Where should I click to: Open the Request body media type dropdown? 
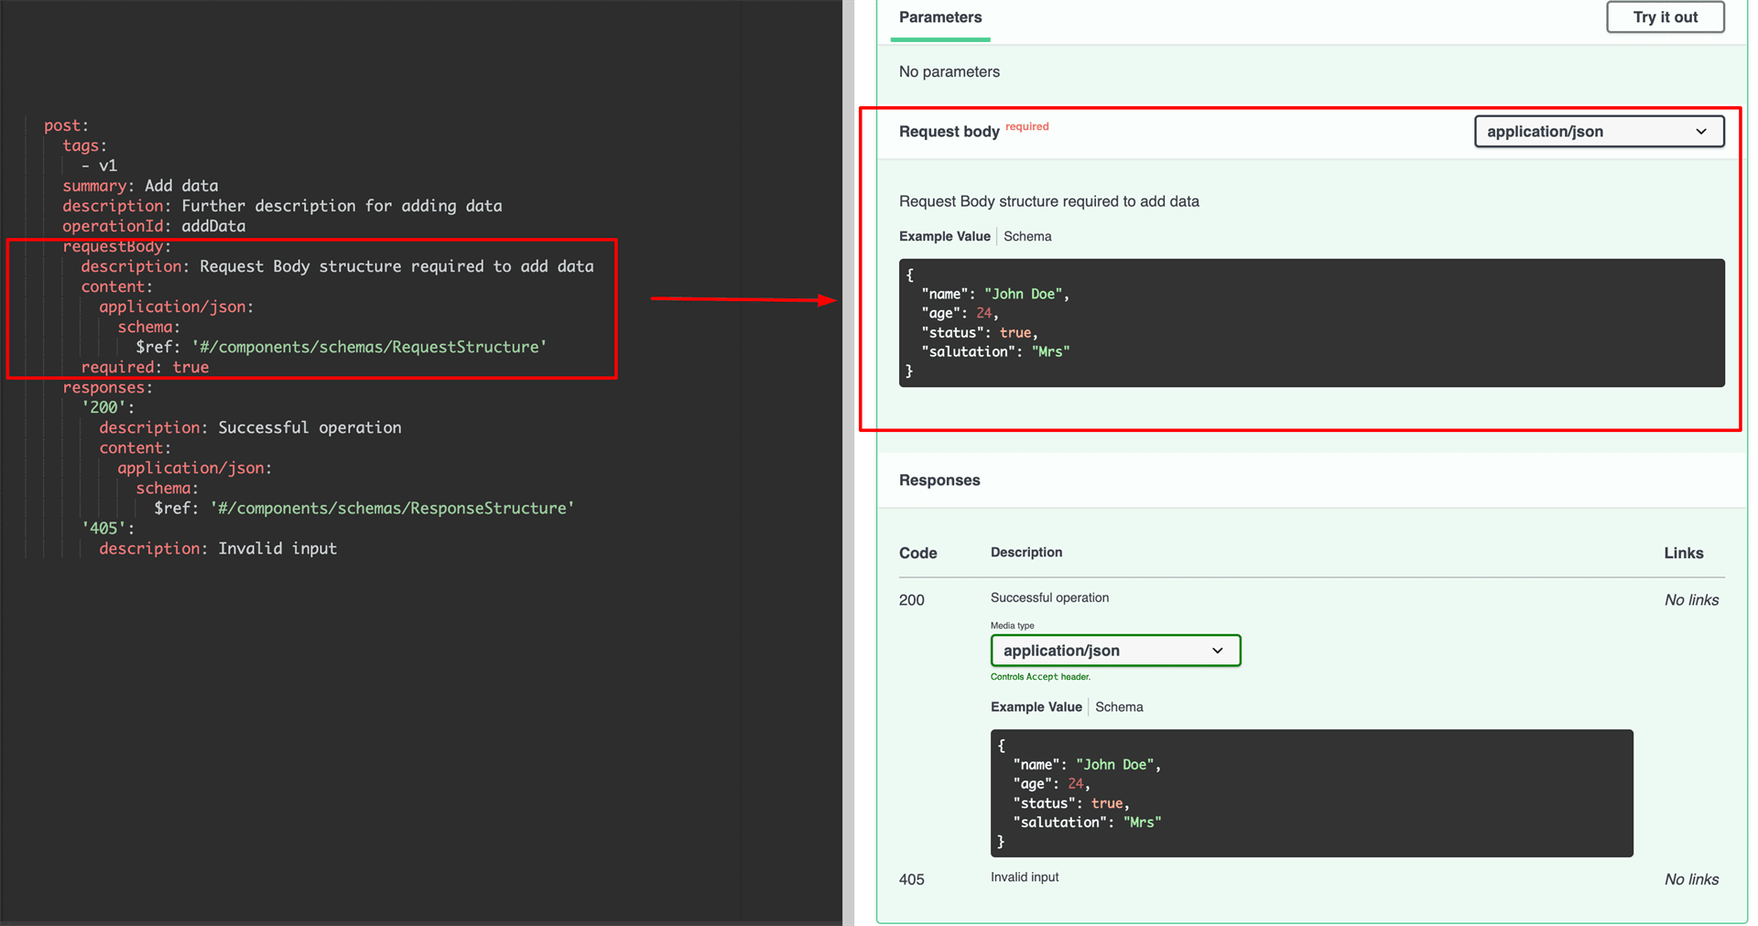pyautogui.click(x=1598, y=131)
